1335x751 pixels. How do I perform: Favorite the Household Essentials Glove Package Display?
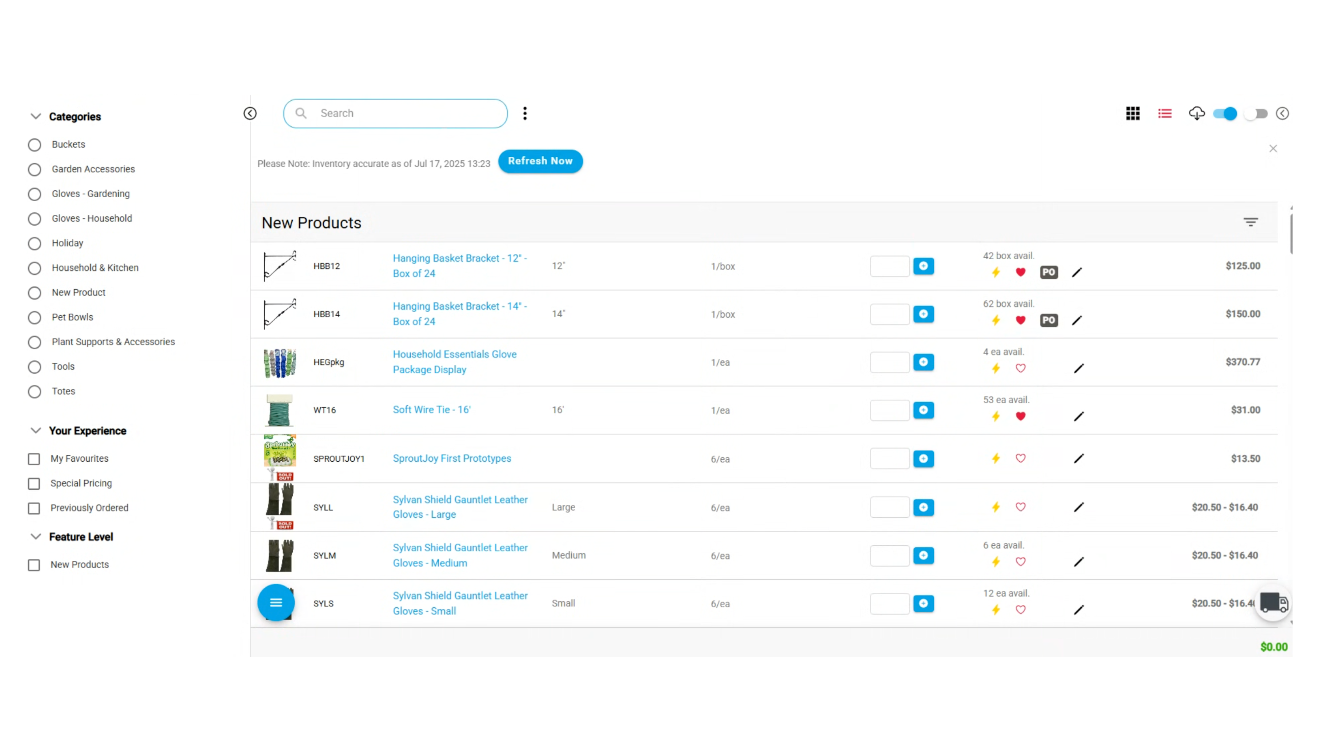(x=1020, y=368)
